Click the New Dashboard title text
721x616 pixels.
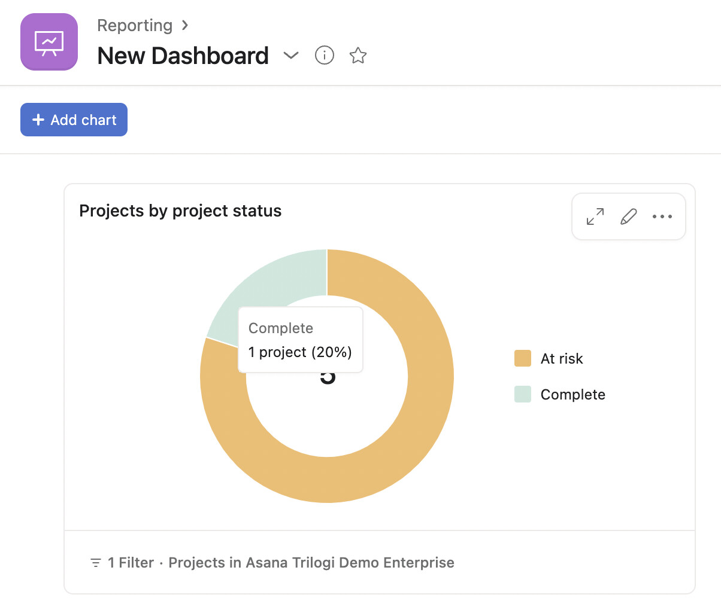point(183,56)
